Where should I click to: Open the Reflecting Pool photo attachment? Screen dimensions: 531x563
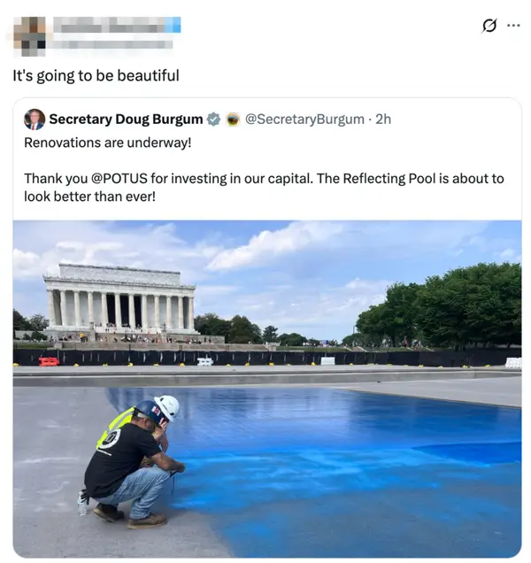pos(267,389)
